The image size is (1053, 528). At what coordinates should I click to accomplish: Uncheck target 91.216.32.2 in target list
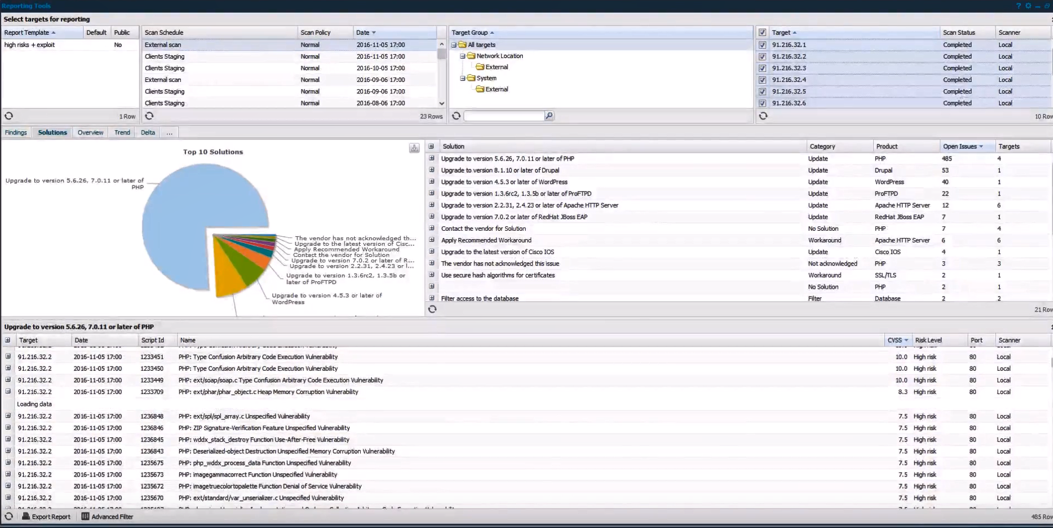(x=762, y=56)
